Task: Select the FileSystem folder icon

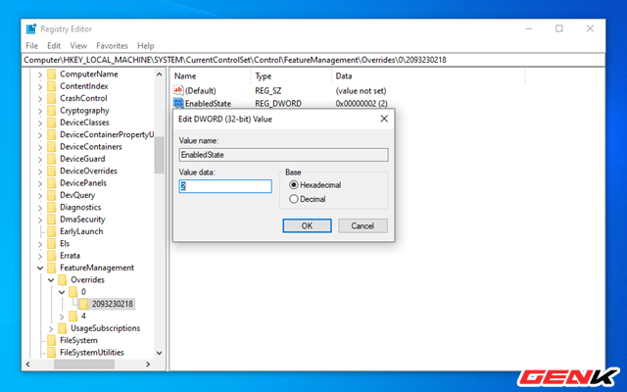Action: pyautogui.click(x=52, y=340)
